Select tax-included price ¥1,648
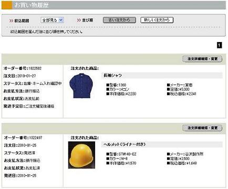This screenshot has width=228, height=189. [x=192, y=163]
